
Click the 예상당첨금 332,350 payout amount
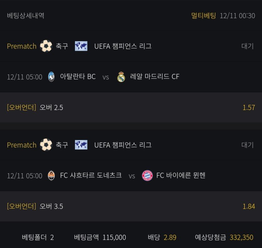(241, 237)
